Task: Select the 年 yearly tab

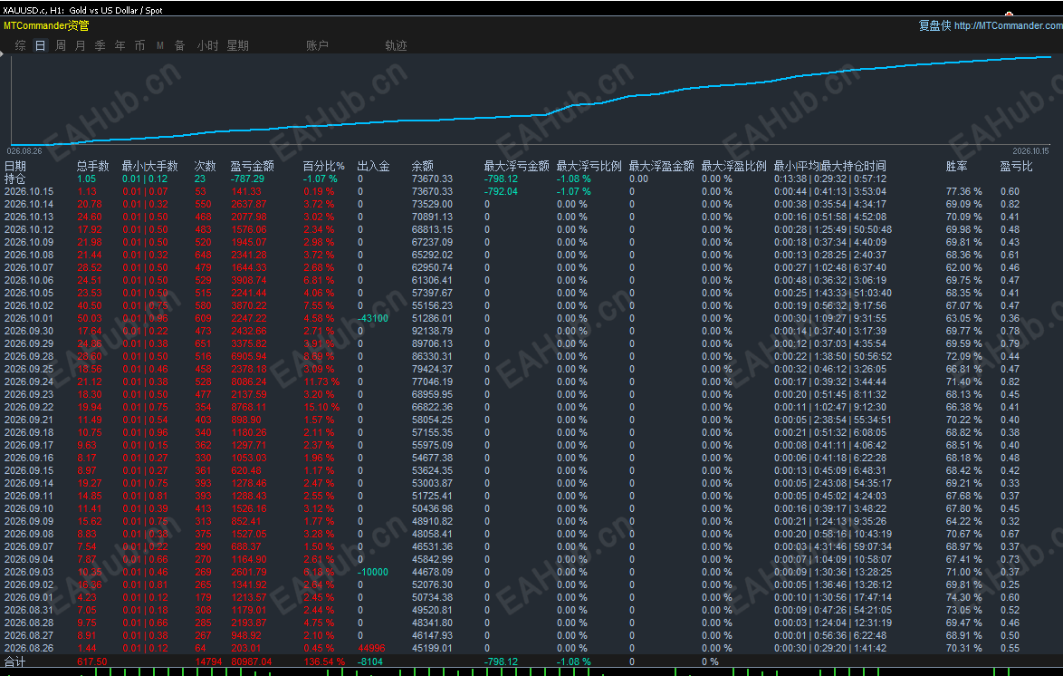Action: click(120, 45)
